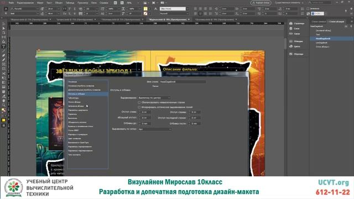Toggle underline formatting in control panel
Screen dimensions: 354x199
point(75,9)
